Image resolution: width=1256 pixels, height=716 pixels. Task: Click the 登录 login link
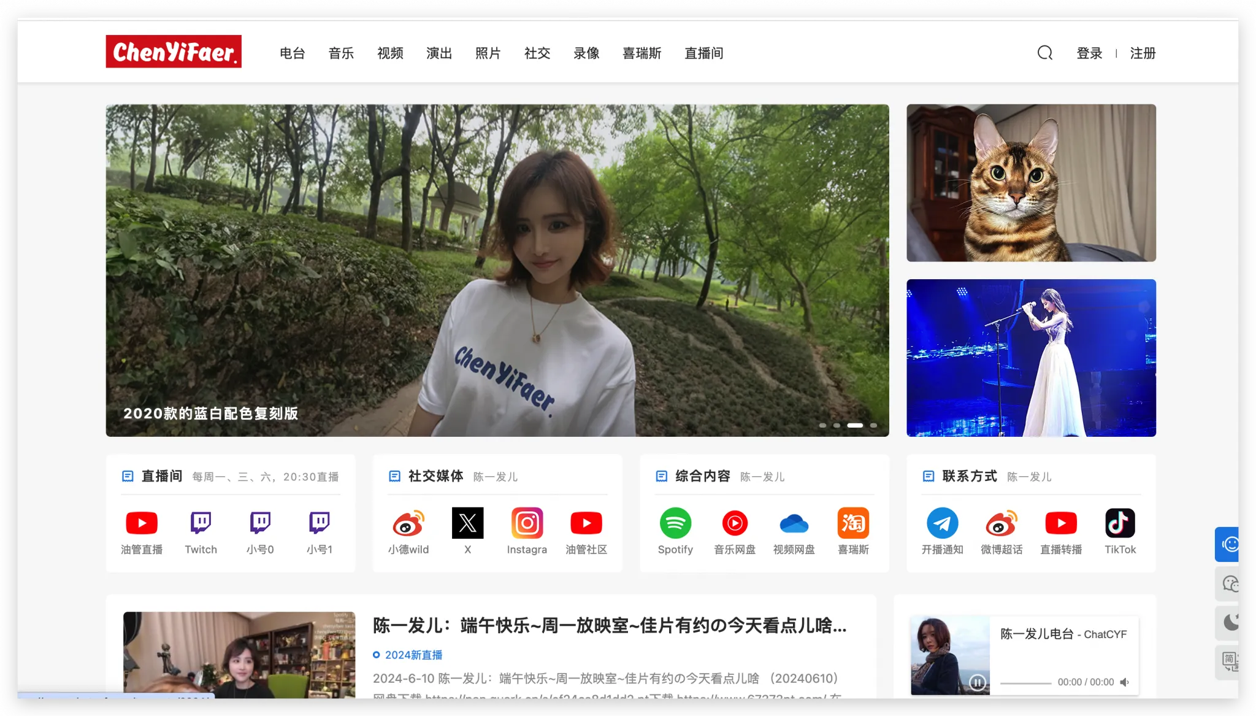[x=1090, y=53]
